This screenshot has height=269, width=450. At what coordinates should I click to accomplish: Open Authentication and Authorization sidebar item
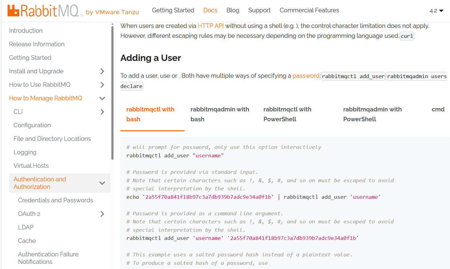coord(40,183)
